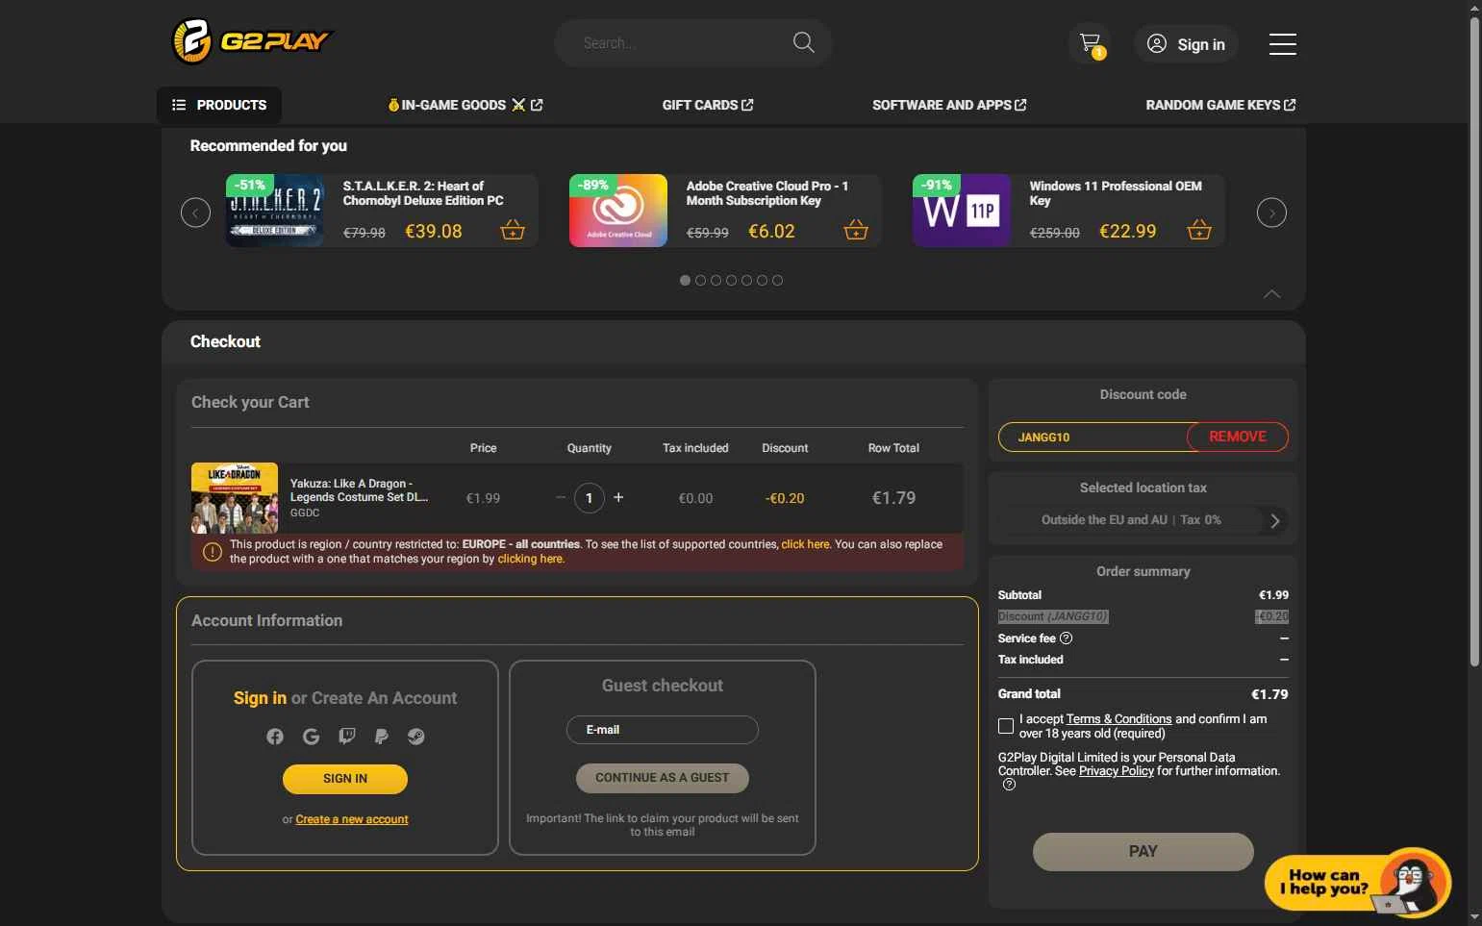Click Service fee help question icon

click(1066, 638)
